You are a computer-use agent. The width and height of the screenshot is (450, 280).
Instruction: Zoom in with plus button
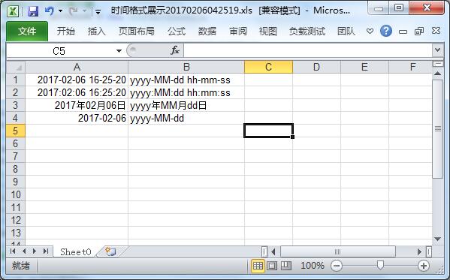point(424,266)
